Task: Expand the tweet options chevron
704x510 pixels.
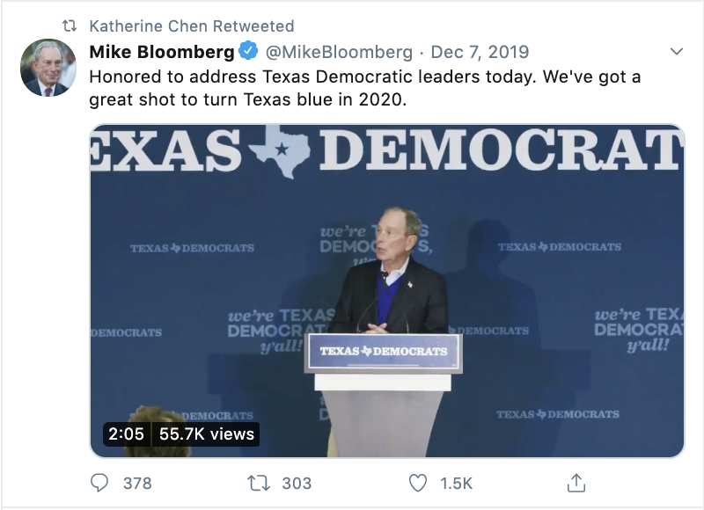Action: click(x=676, y=51)
